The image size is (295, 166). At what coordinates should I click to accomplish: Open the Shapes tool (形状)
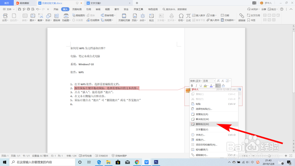click(48, 17)
